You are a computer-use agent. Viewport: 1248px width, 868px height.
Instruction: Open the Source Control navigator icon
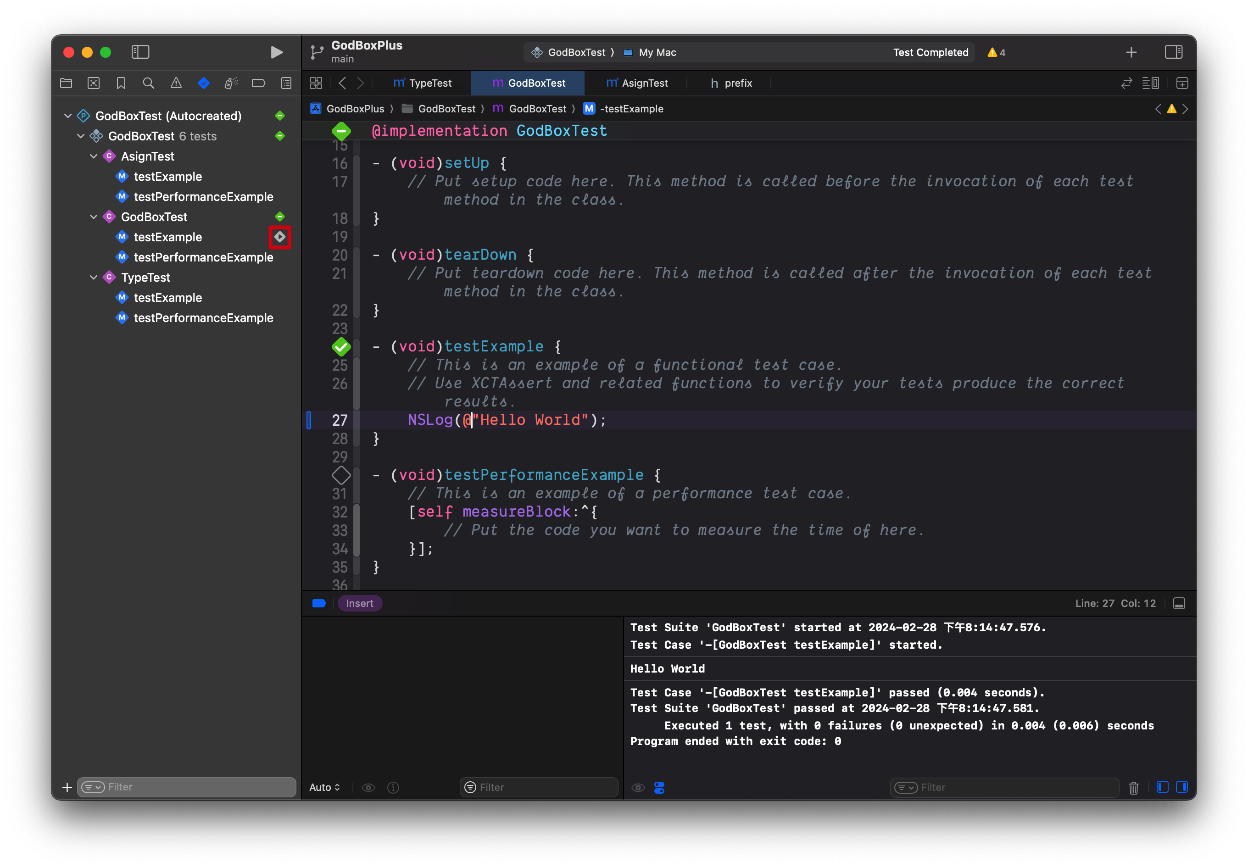(94, 83)
